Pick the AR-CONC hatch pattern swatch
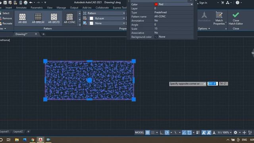Image resolution: width=254 pixels, height=143 pixels. [x=70, y=18]
